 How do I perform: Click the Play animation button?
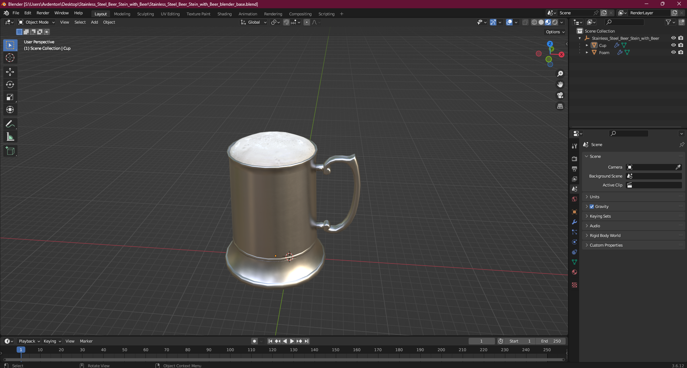point(292,341)
